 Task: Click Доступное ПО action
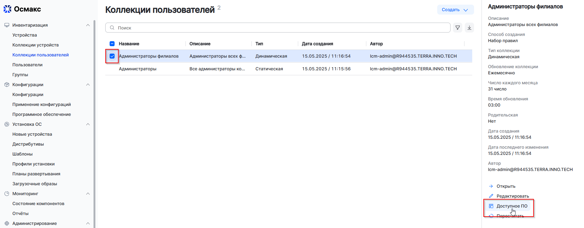pyautogui.click(x=512, y=206)
